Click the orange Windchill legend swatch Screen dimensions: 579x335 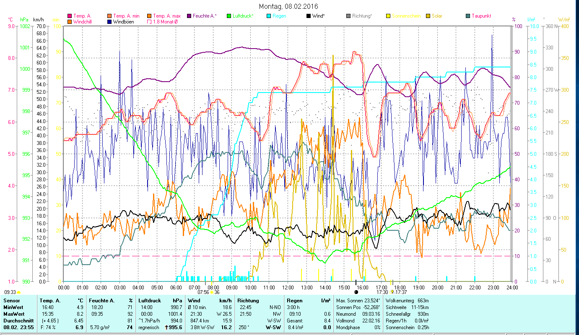(70, 21)
